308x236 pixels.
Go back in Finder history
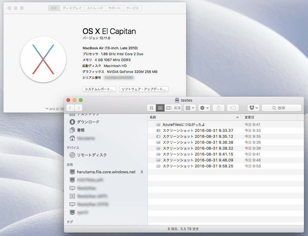pyautogui.click(x=70, y=108)
